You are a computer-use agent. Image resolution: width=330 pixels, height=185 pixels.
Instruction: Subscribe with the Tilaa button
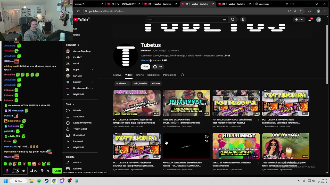145,67
